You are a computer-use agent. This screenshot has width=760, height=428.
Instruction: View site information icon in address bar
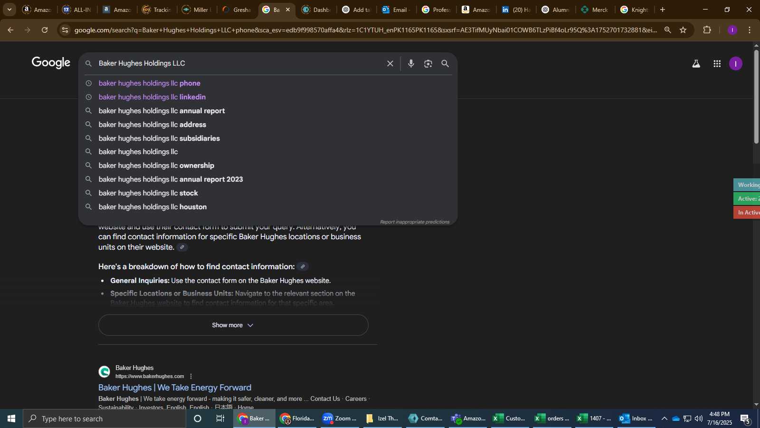(x=65, y=30)
